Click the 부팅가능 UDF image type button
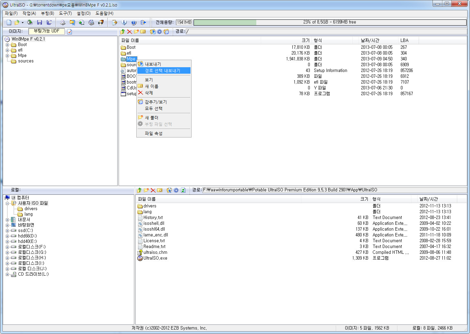This screenshot has width=470, height=334. point(47,31)
